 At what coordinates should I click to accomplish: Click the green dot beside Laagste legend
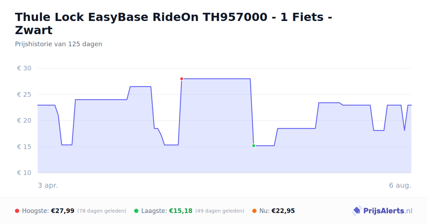tap(136, 211)
